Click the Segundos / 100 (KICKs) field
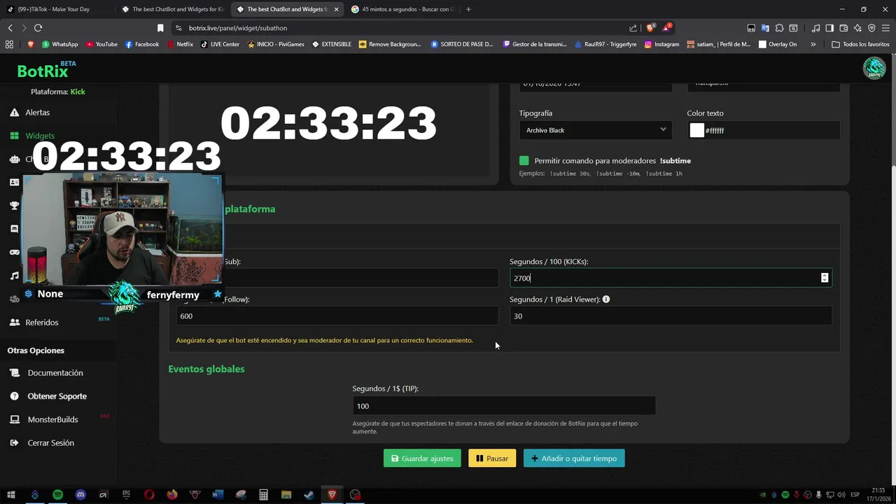Viewport: 896px width, 504px height. click(671, 278)
